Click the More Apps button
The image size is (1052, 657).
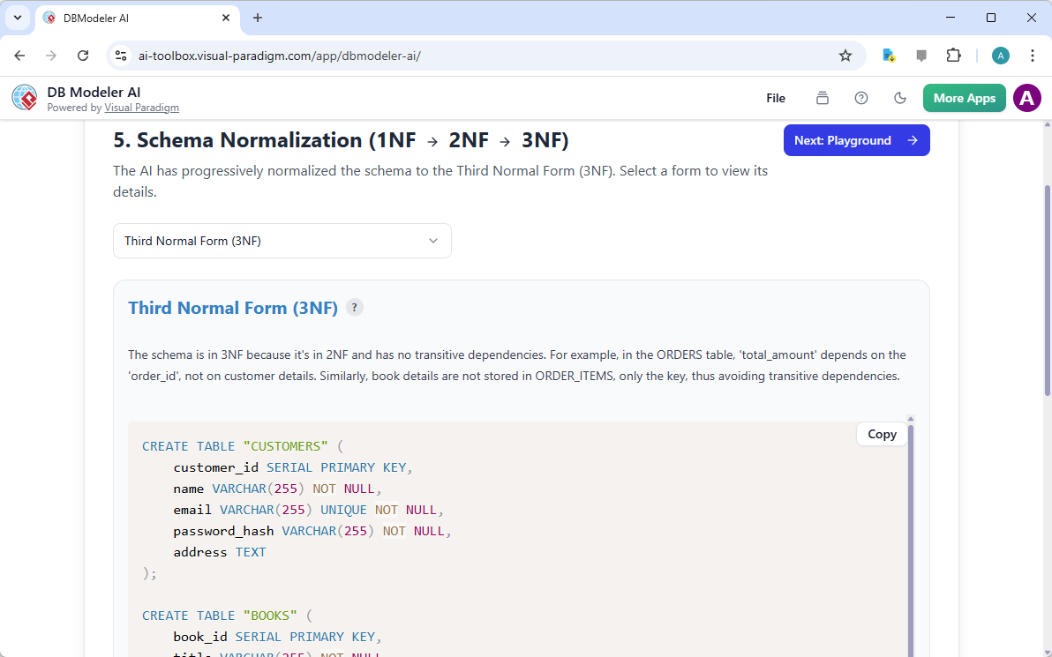pyautogui.click(x=964, y=98)
